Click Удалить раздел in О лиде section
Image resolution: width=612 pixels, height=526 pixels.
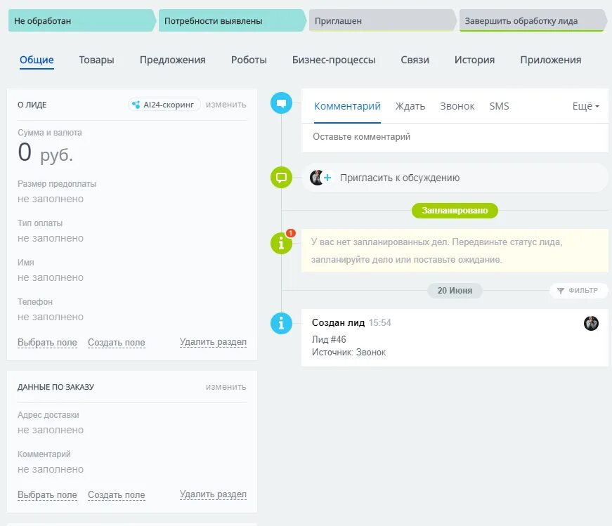tap(213, 342)
